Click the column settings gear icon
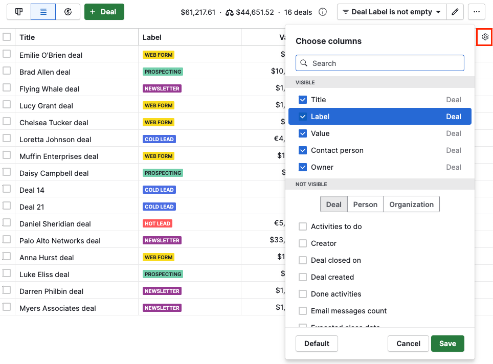This screenshot has width=493, height=364. point(484,36)
